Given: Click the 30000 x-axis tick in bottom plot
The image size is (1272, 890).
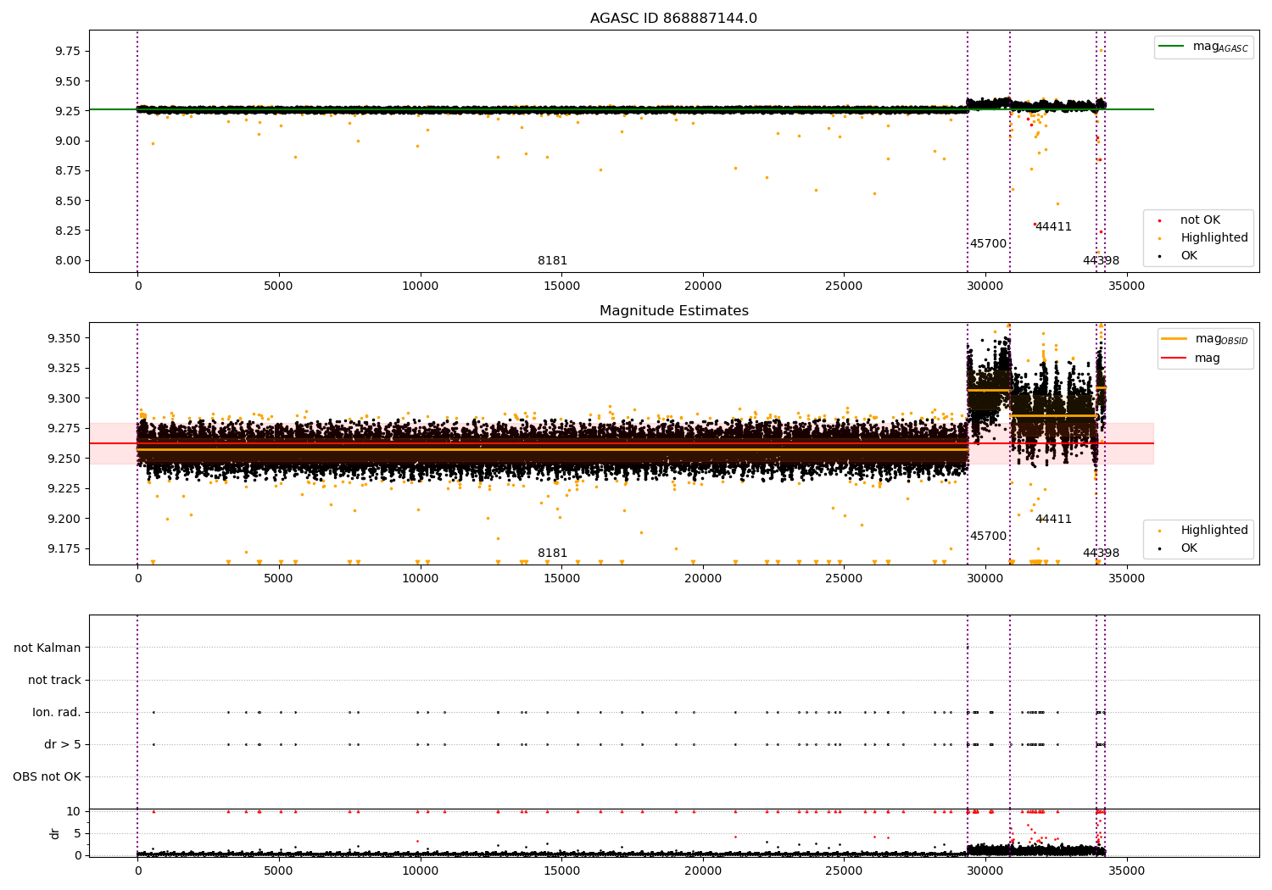Looking at the screenshot, I should click(985, 871).
